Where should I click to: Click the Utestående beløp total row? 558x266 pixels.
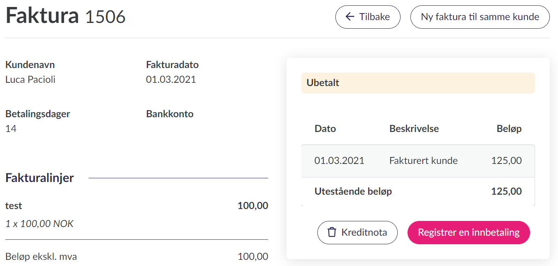point(418,191)
